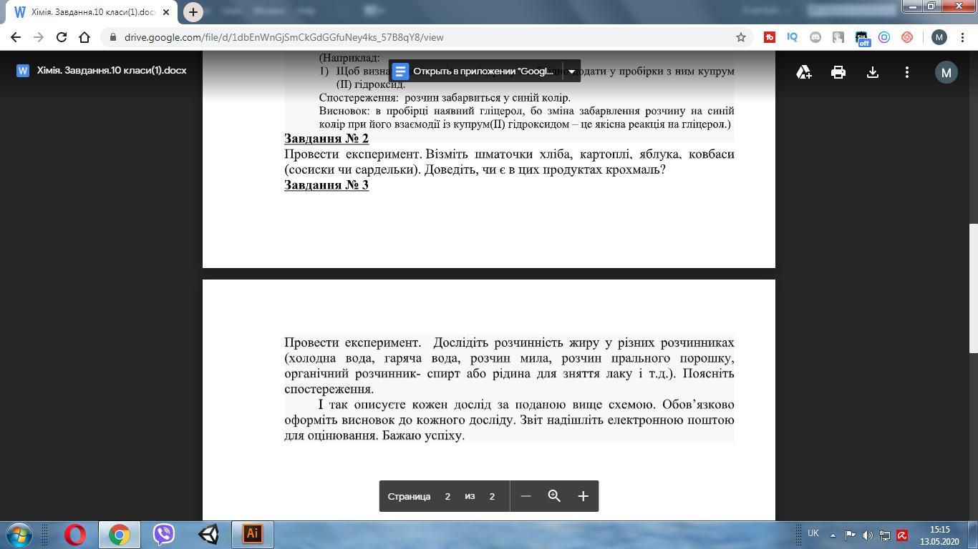The image size is (978, 549).
Task: Switch to Chrome in the taskbar
Action: pyautogui.click(x=120, y=535)
